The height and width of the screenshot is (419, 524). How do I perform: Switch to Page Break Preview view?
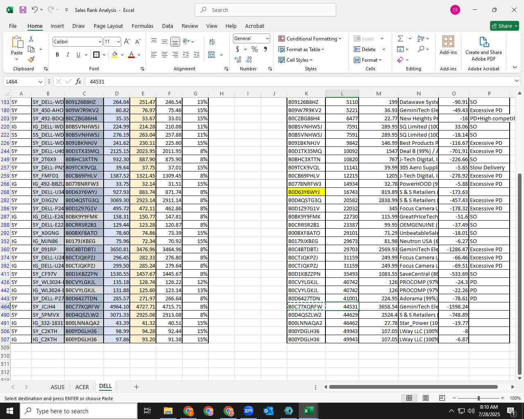[x=442, y=398]
